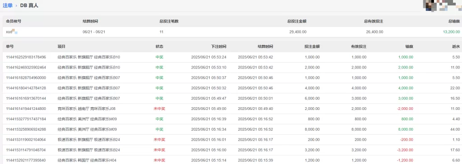This screenshot has width=462, height=164.
Task: Sort by the 单号 column header
Action: 10,46
